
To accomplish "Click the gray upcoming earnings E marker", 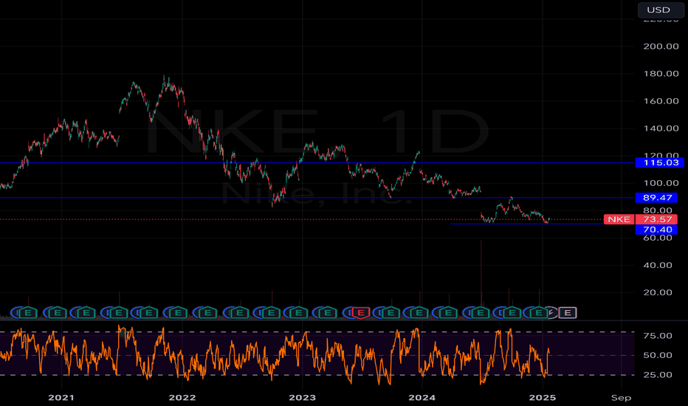I will (x=568, y=313).
